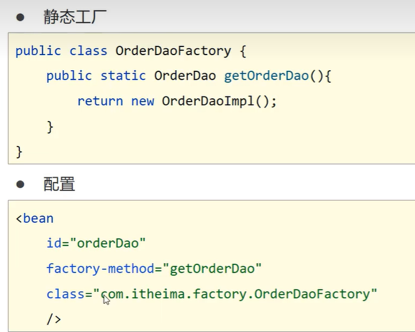The height and width of the screenshot is (332, 415).
Task: Click com.itheima.factory.OrderDaoFactory class value
Action: pyautogui.click(x=235, y=294)
